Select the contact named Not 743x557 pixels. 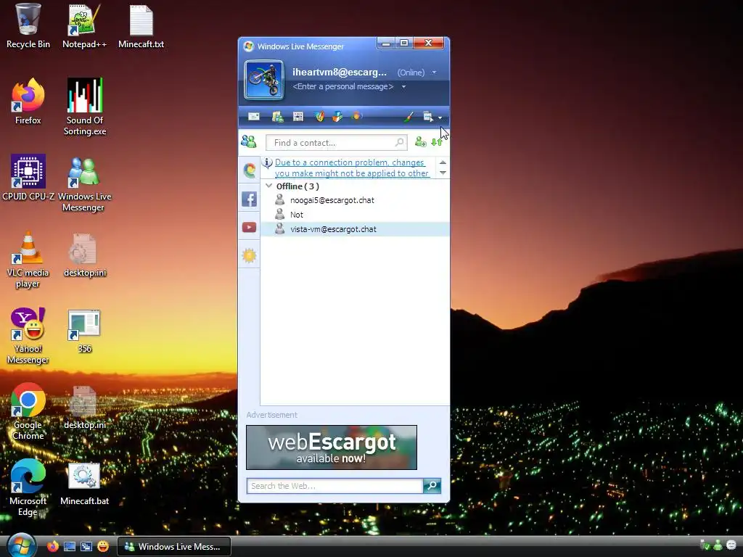click(x=355, y=215)
